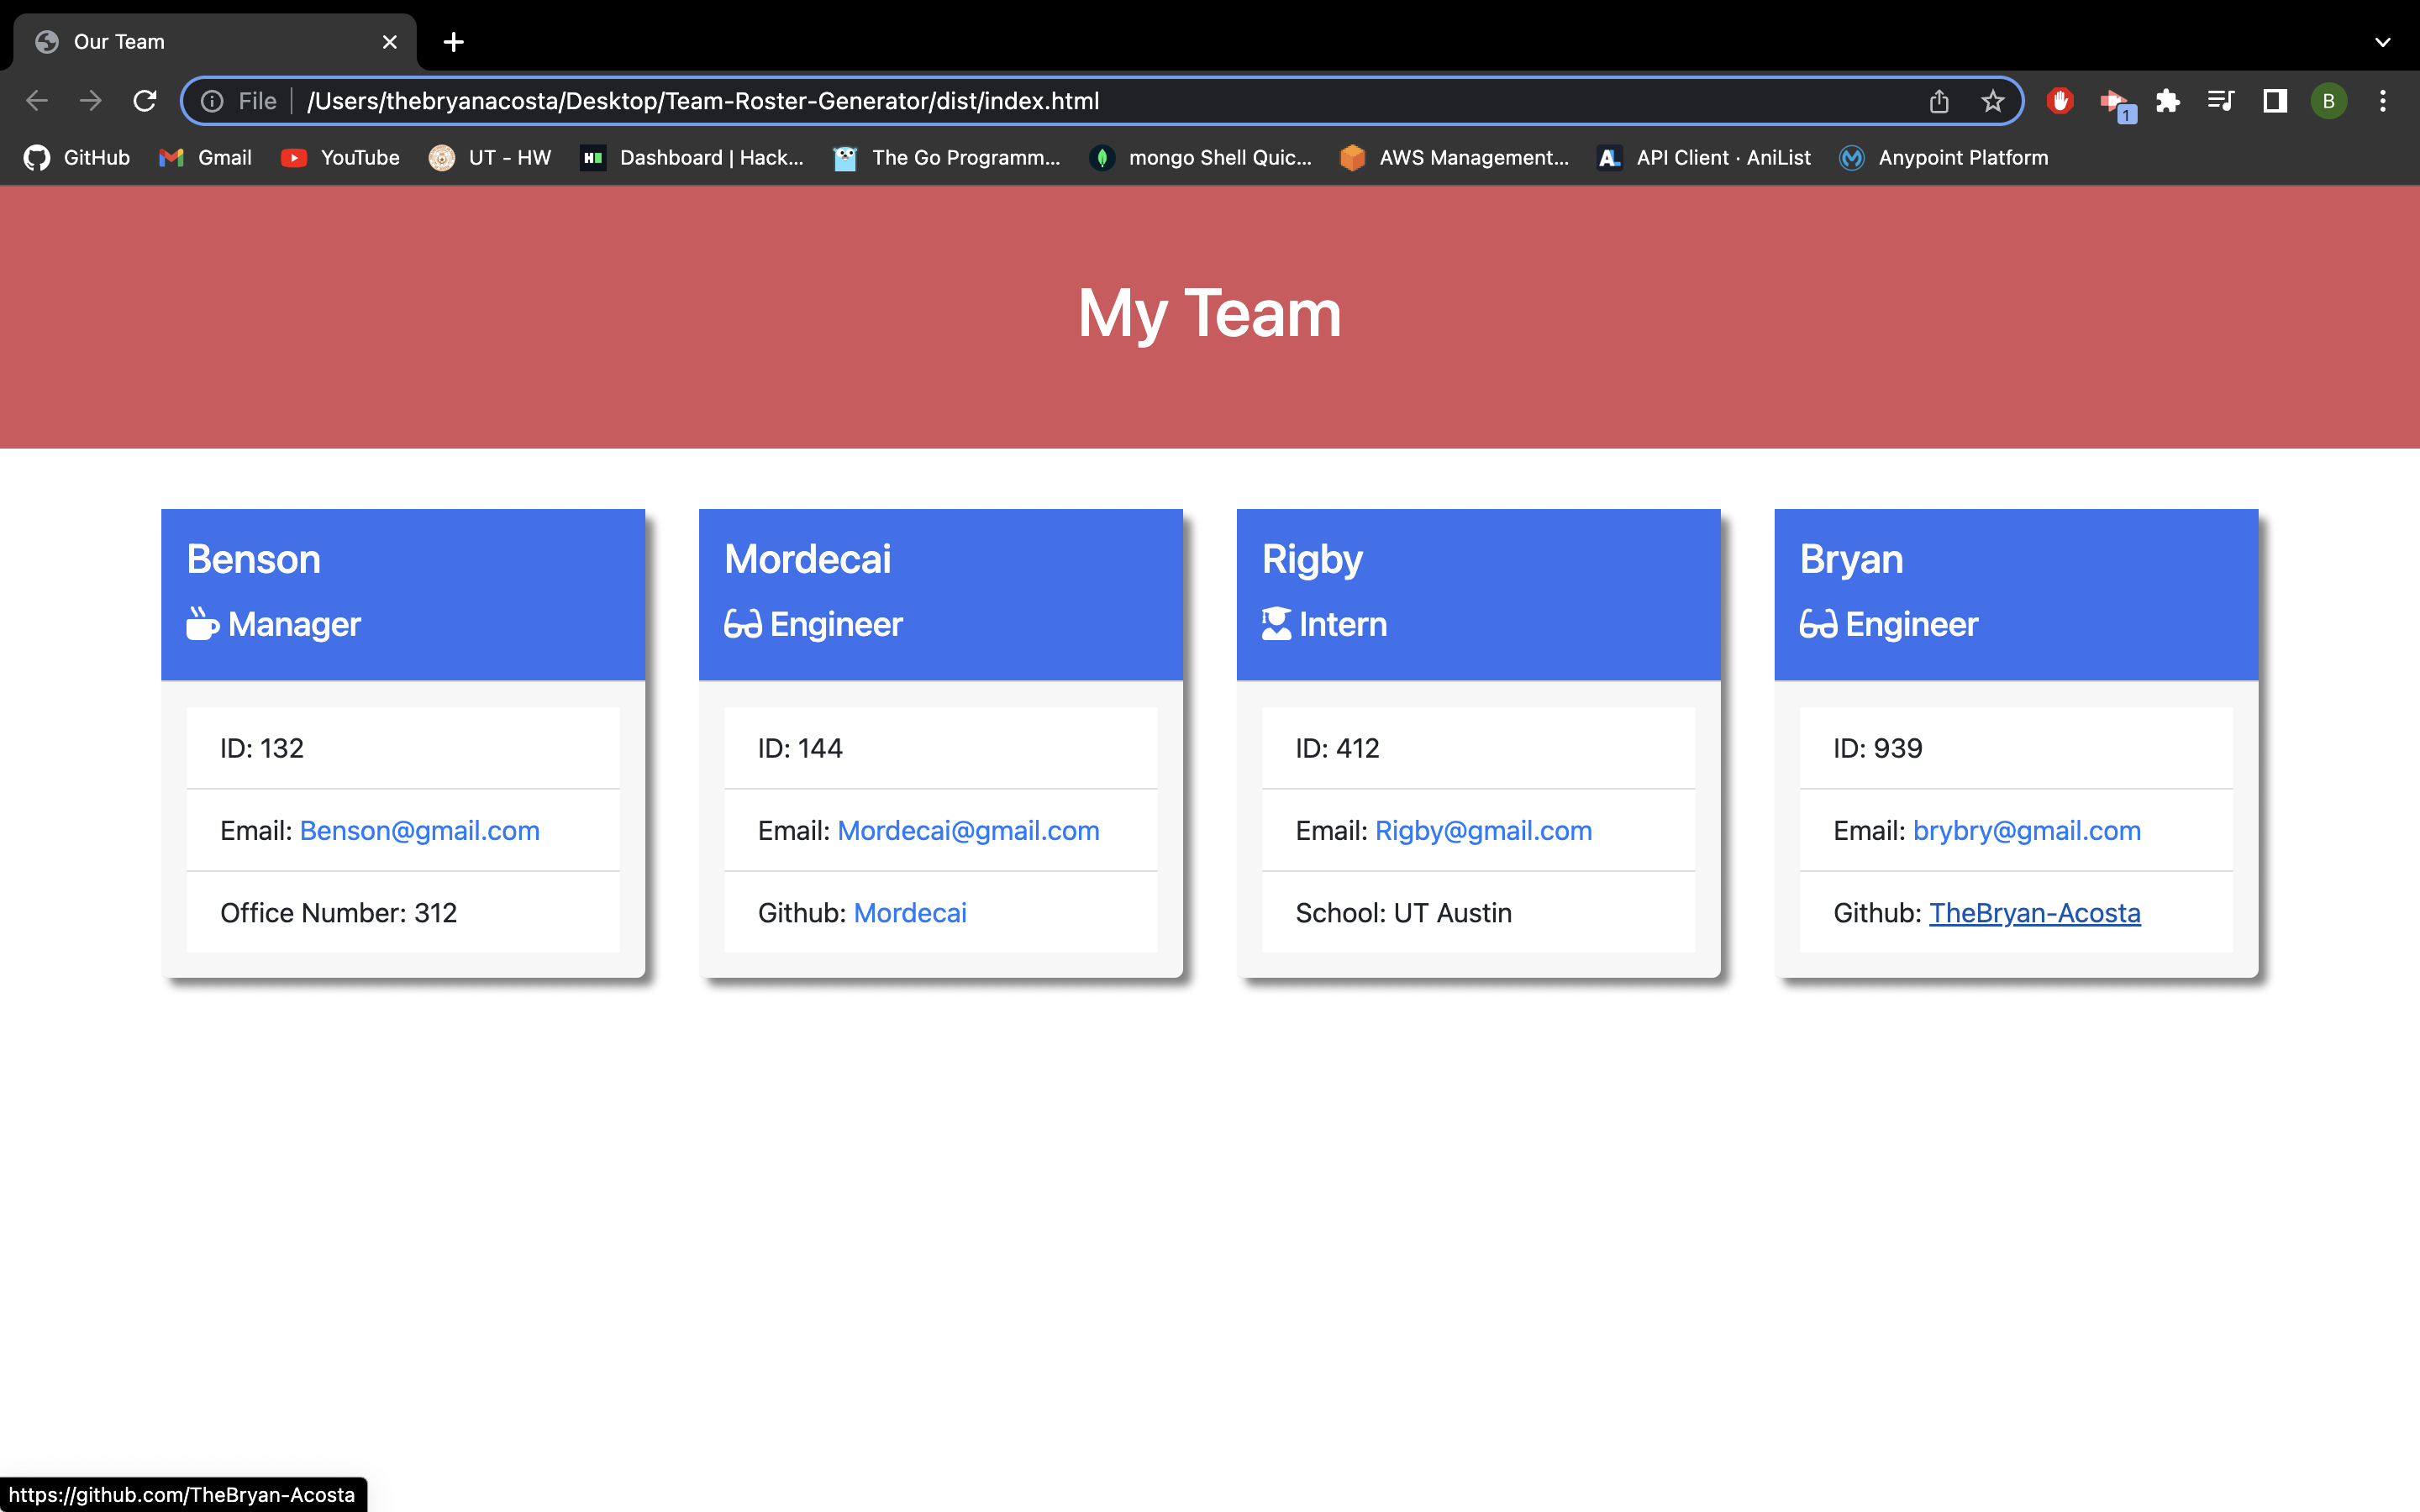2420x1512 pixels.
Task: Open the GitHub bookmark
Action: point(75,157)
